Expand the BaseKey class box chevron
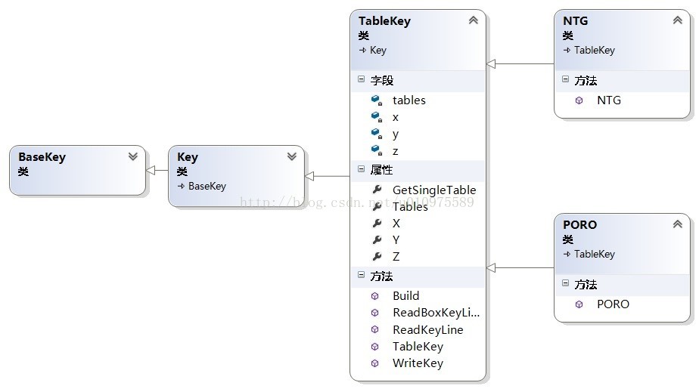 pos(132,156)
